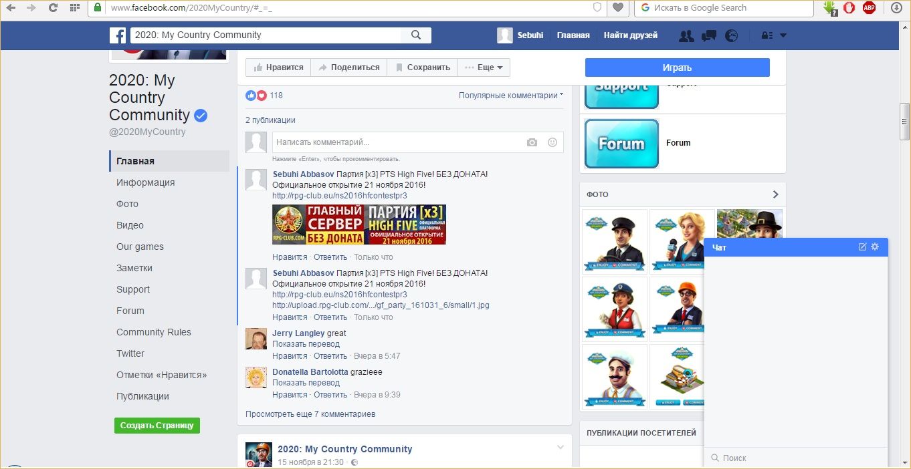Viewport: 911px width, 469px height.
Task: Click the green Создать Страницу button
Action: point(157,426)
